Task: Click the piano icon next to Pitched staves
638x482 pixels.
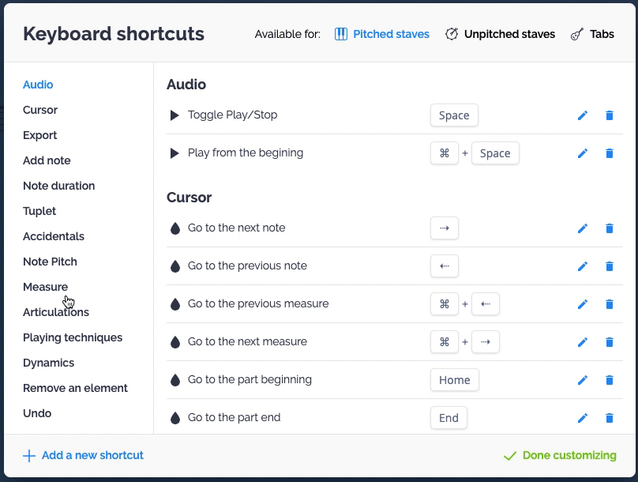Action: (x=343, y=34)
